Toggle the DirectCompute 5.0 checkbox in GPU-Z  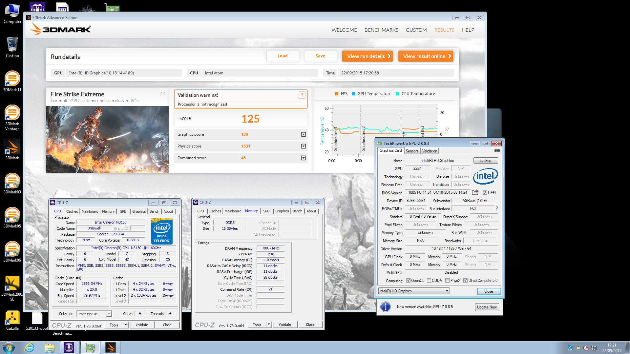pos(465,281)
